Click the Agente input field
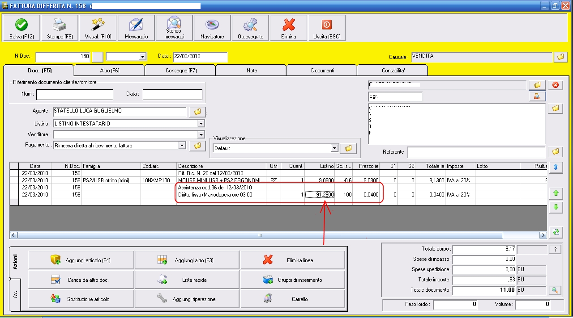Image resolution: width=573 pixels, height=318 pixels. [119, 111]
